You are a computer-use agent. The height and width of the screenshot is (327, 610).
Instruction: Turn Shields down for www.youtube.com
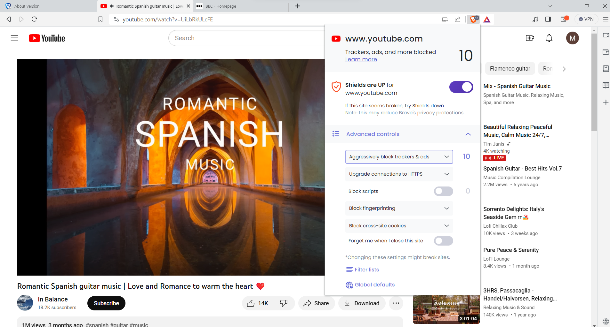click(x=461, y=87)
